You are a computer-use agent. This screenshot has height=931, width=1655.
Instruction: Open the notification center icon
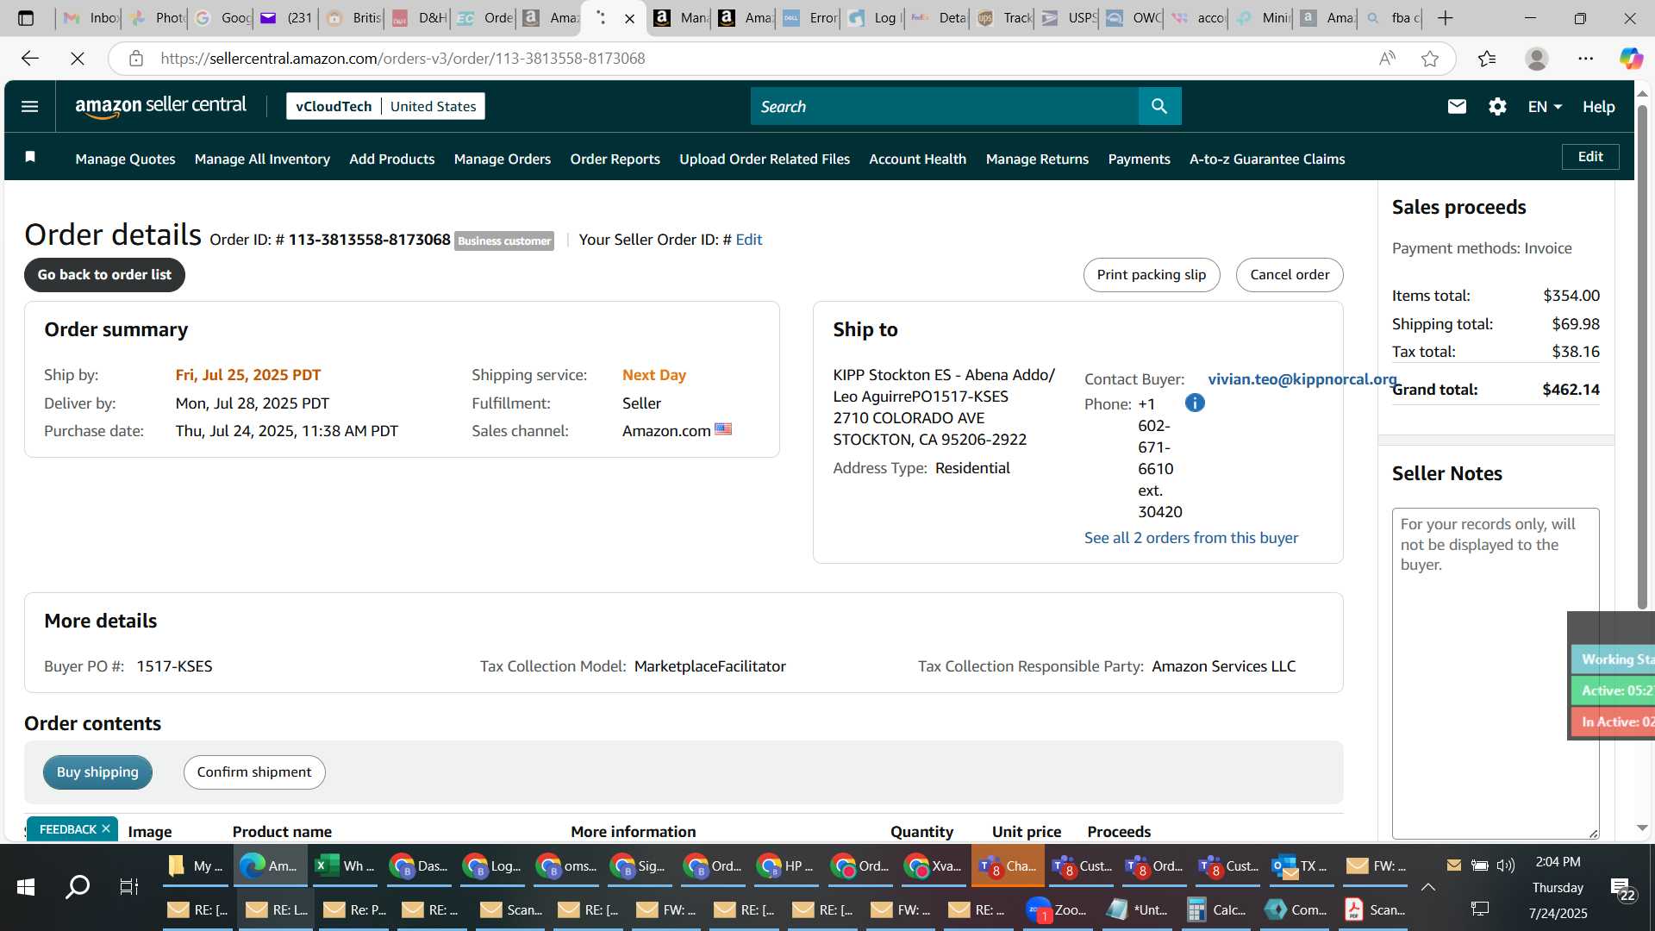(1623, 888)
